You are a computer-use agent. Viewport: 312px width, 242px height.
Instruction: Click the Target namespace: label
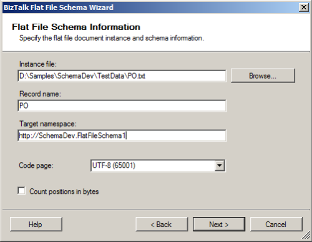pos(48,124)
